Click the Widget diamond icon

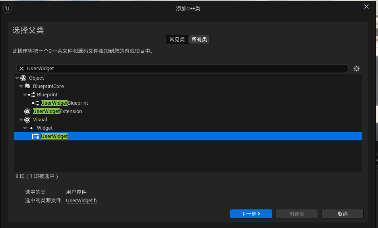tap(31, 128)
